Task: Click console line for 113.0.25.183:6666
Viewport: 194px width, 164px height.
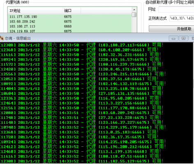Action: [x=79, y=132]
